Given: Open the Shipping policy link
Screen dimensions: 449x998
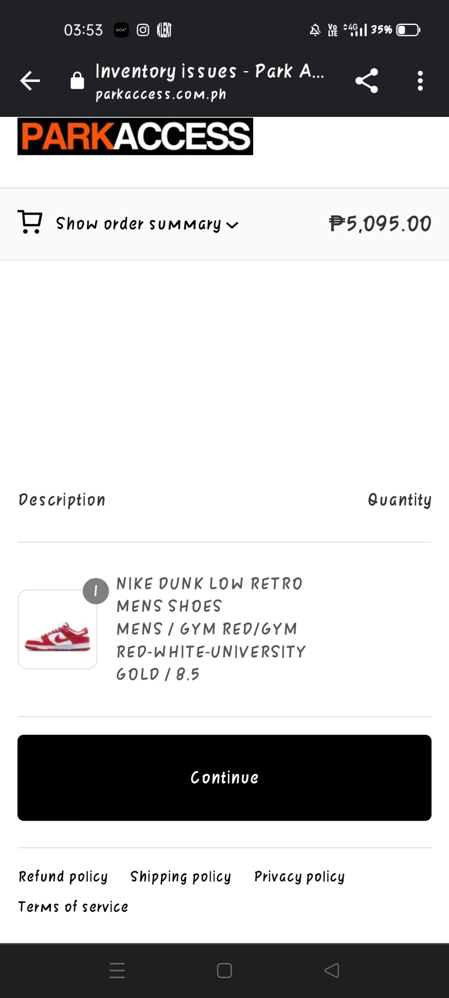Looking at the screenshot, I should (181, 876).
